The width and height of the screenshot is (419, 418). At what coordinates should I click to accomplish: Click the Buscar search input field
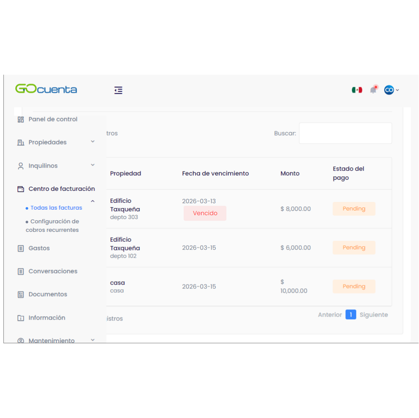pyautogui.click(x=345, y=133)
